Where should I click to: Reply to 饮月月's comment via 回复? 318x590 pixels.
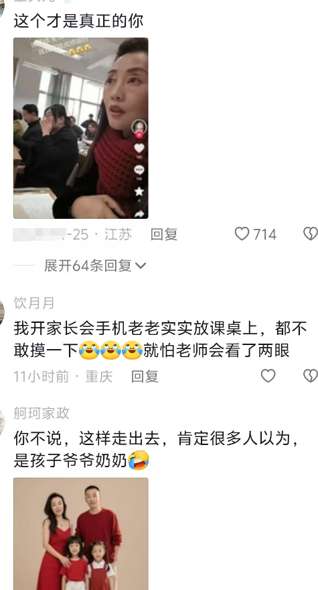pos(145,376)
